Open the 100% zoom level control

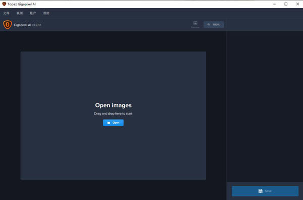point(214,25)
